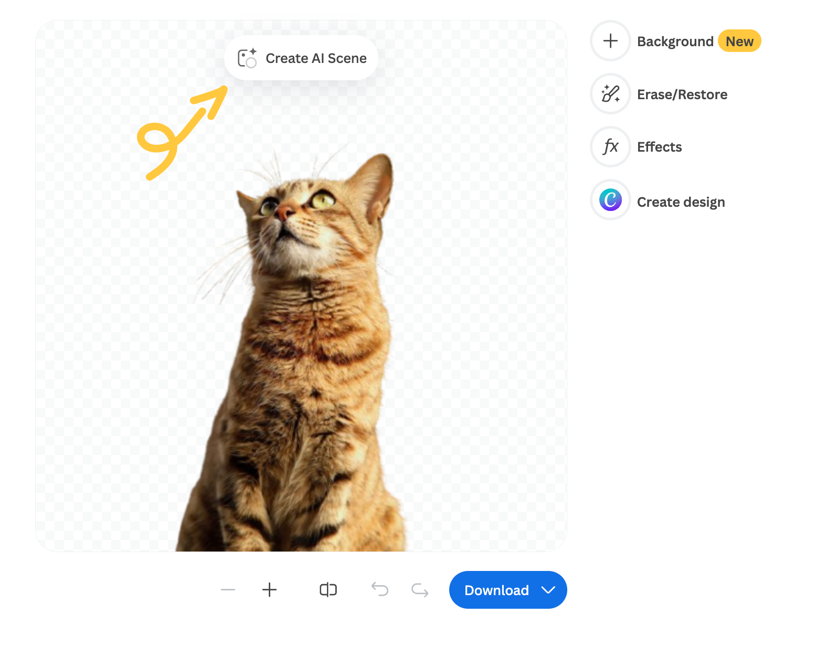This screenshot has width=816, height=646.
Task: Select the Erase/Restore label
Action: (x=682, y=94)
